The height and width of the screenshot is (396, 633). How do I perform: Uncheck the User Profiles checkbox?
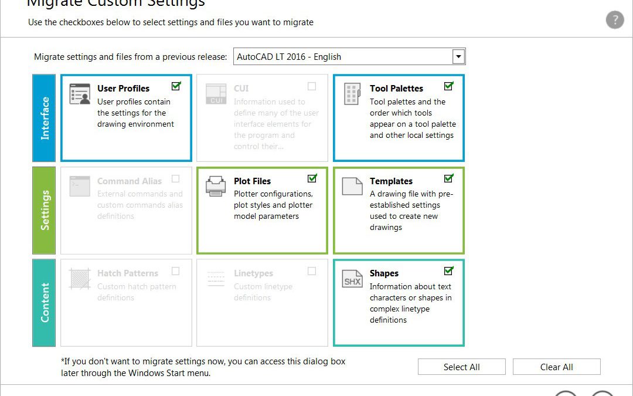pos(176,86)
